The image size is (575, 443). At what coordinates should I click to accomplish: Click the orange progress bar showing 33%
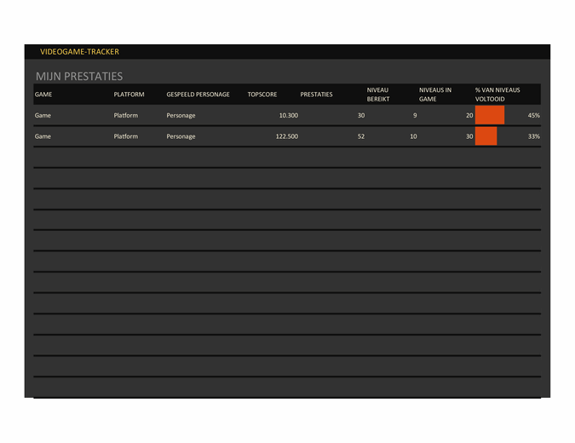coord(486,136)
